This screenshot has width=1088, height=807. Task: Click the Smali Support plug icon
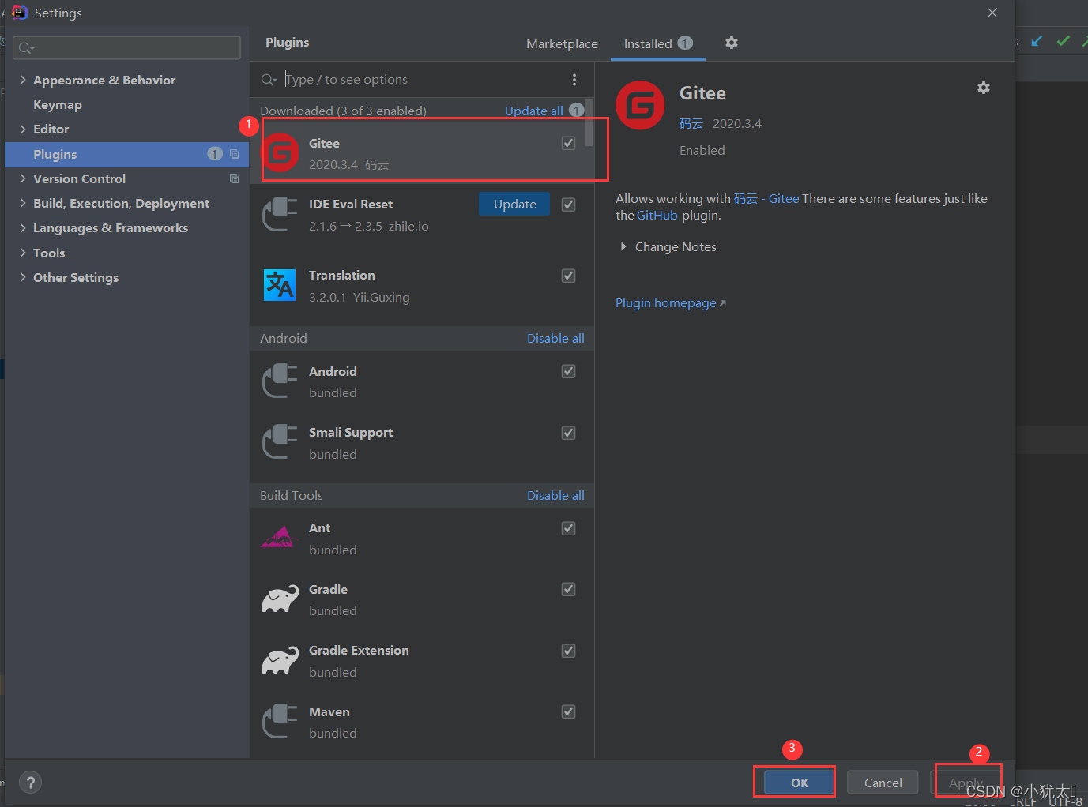click(280, 441)
